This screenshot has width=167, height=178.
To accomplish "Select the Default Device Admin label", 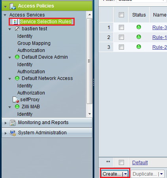I will point(45,57).
